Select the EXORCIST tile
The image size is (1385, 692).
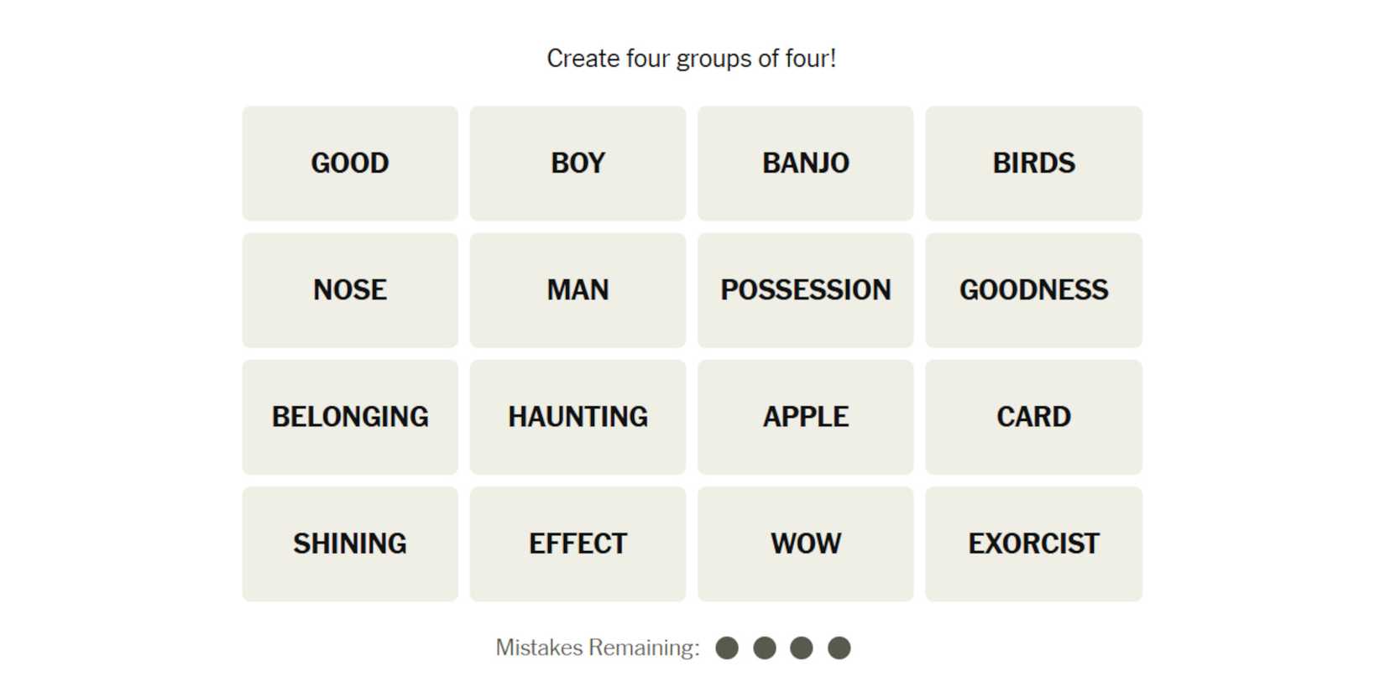pos(1033,544)
